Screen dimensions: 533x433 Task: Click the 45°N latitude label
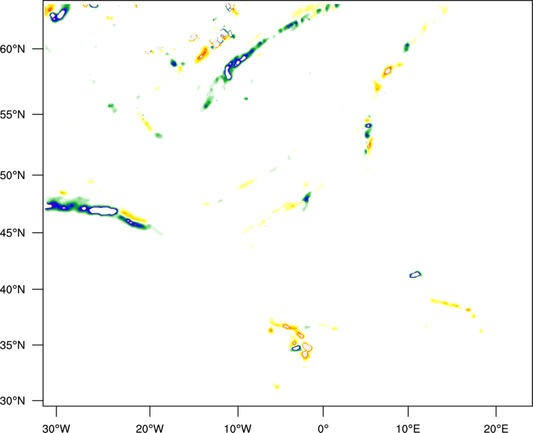[x=13, y=233]
